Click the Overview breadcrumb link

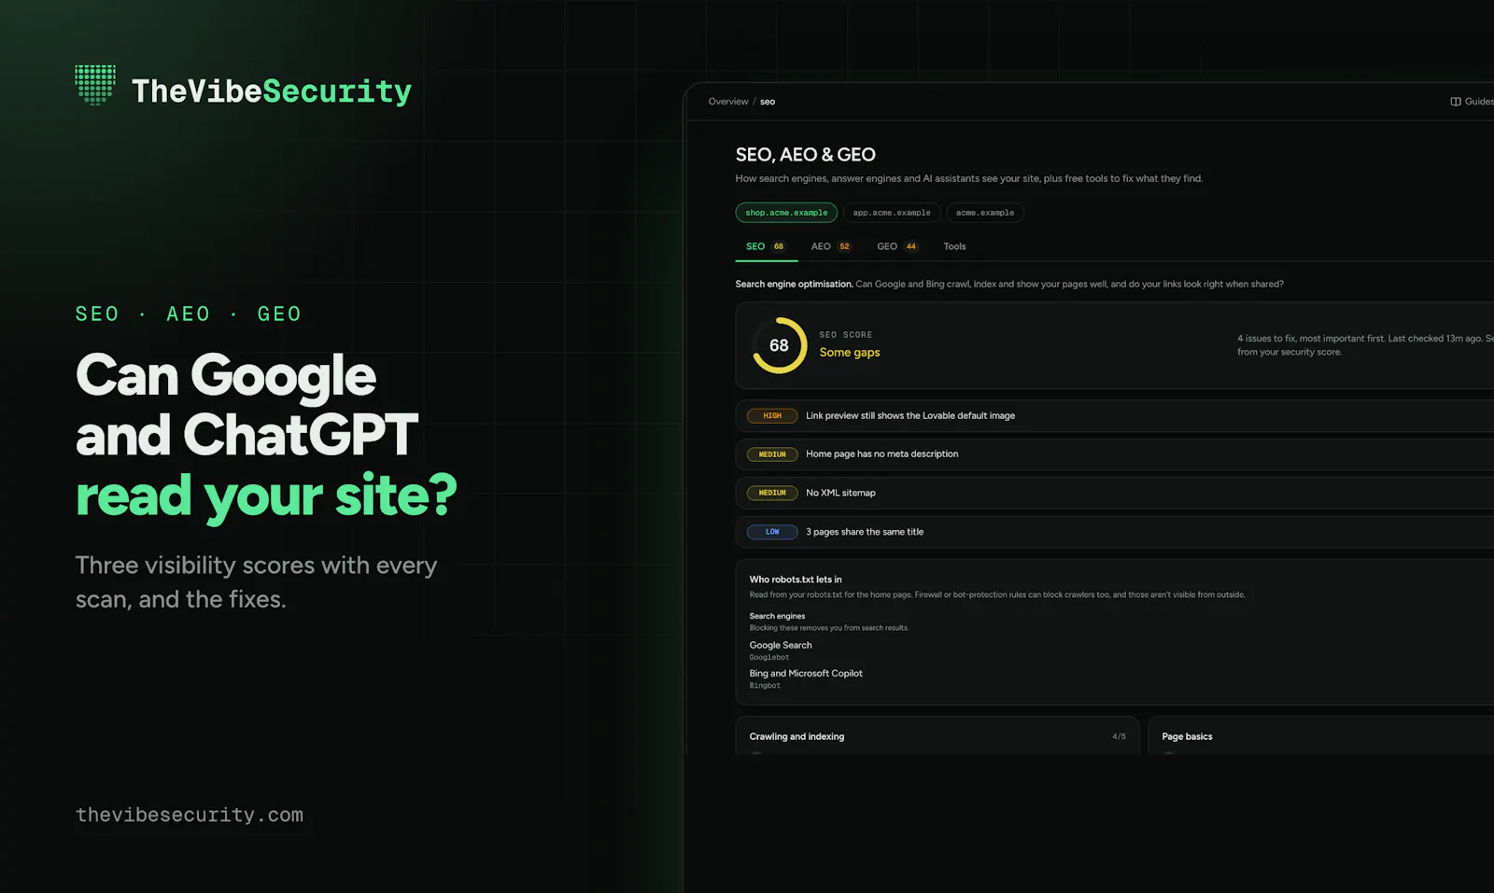tap(728, 102)
